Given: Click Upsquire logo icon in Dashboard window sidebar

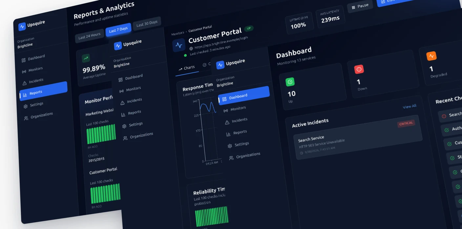Looking at the screenshot, I should click(220, 65).
